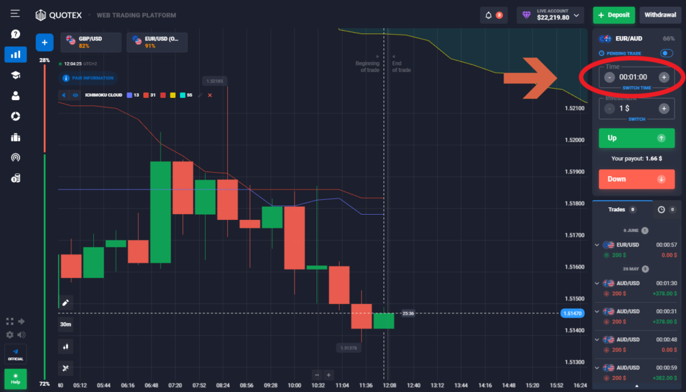Viewport: 686px width, 392px height.
Task: Open the settings gear icon
Action: click(x=10, y=335)
